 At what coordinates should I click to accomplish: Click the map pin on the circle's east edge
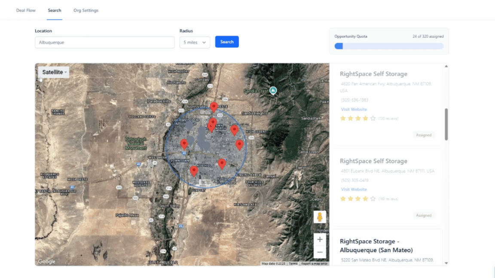click(239, 145)
